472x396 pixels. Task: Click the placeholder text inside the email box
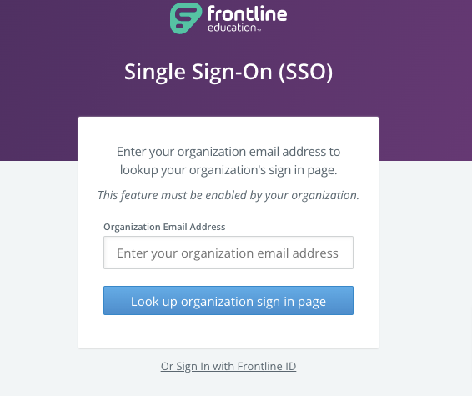[228, 253]
